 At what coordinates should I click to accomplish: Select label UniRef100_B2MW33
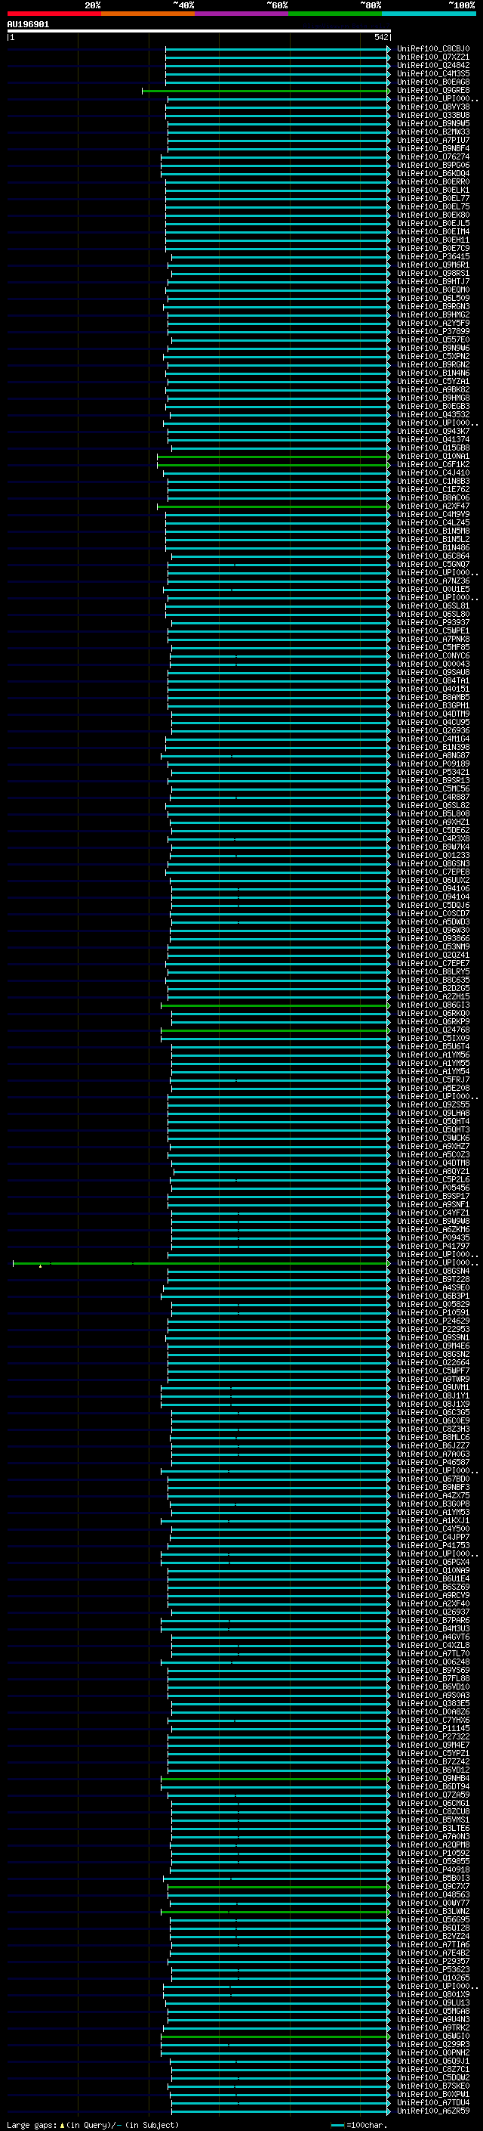[432, 132]
